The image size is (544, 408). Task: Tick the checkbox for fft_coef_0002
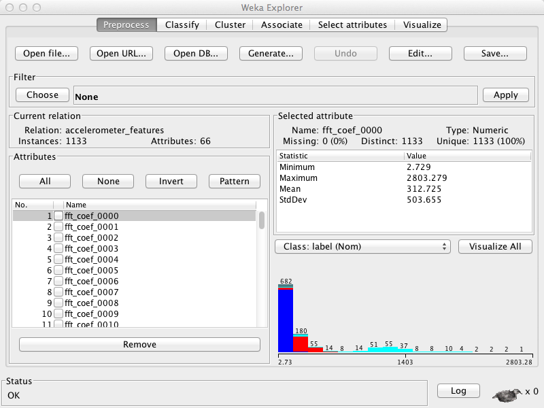[x=58, y=237]
